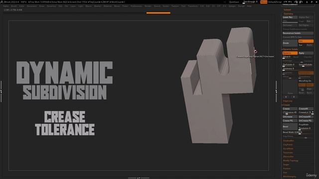Image resolution: width=319 pixels, height=179 pixels.
Task: Adjust the Bevel Resolution slider
Action: pyautogui.click(x=306, y=128)
